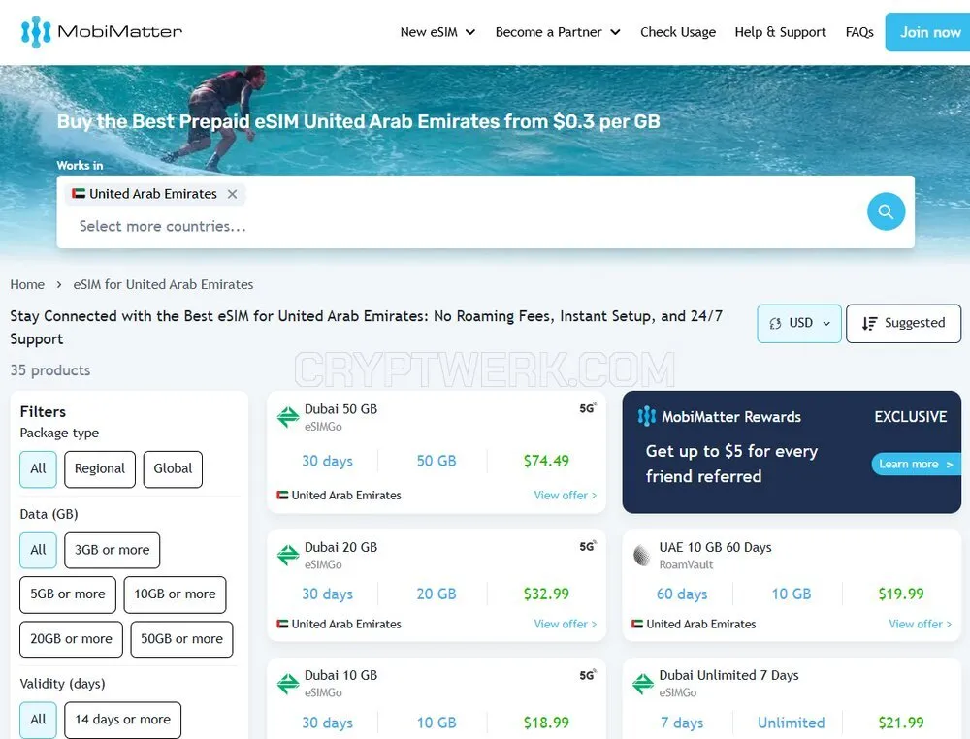Open the USD currency dropdown
The height and width of the screenshot is (739, 970).
(x=799, y=323)
